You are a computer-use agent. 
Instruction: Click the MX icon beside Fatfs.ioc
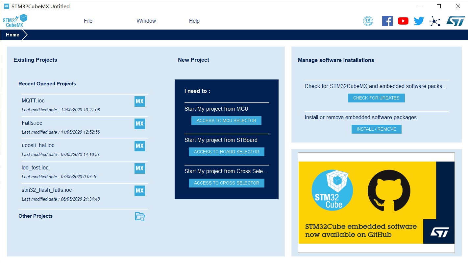point(140,124)
